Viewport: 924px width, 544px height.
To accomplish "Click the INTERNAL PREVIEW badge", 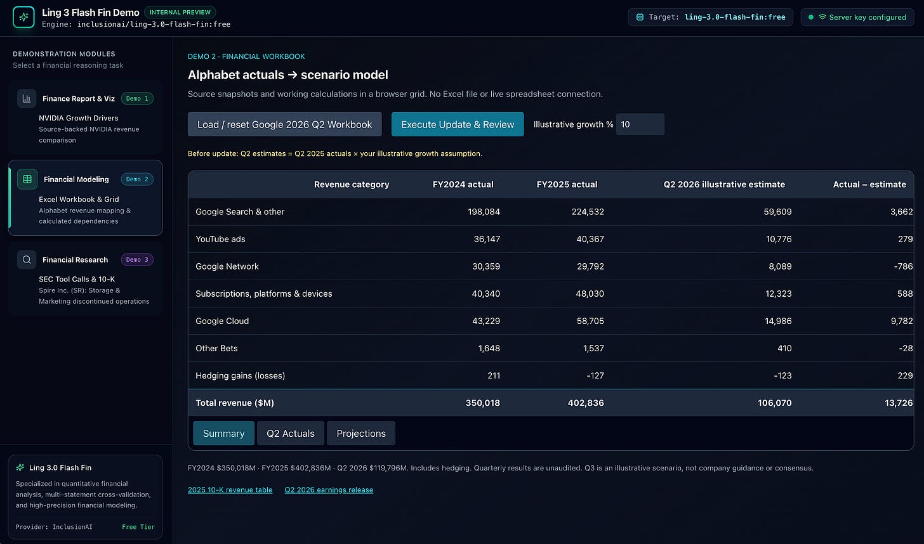I will pyautogui.click(x=180, y=12).
